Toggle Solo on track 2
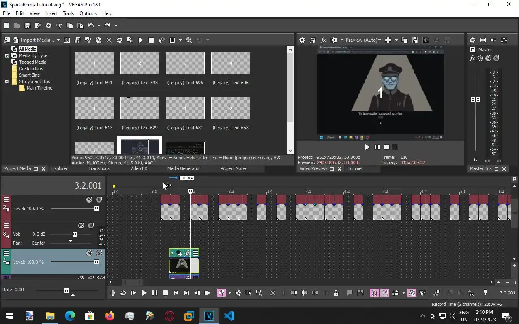Viewport: 519px width, 324px height. (x=99, y=200)
